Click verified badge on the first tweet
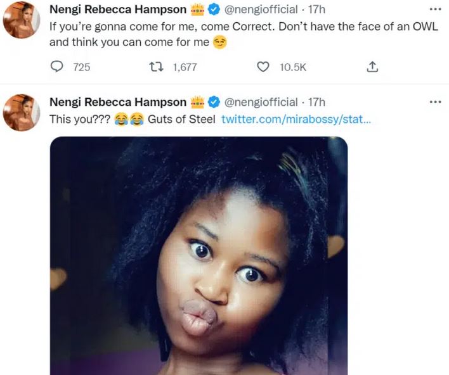The height and width of the screenshot is (375, 449). coord(214,11)
